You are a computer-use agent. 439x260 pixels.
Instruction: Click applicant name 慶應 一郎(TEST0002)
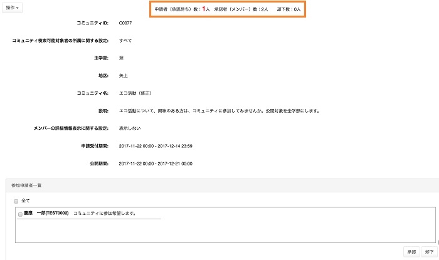pos(46,214)
